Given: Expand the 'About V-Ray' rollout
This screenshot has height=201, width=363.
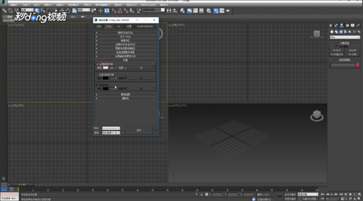Looking at the screenshot, I should pos(125,37).
